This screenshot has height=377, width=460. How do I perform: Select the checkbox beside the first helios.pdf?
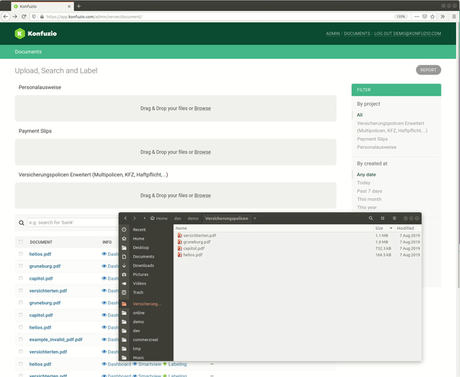(21, 254)
